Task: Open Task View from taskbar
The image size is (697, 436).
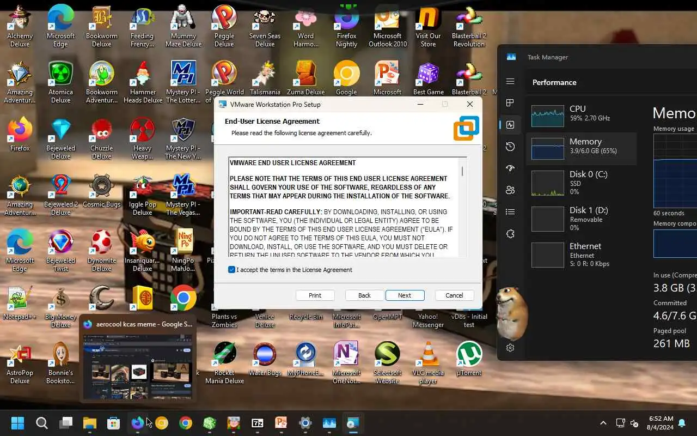Action: [x=66, y=423]
